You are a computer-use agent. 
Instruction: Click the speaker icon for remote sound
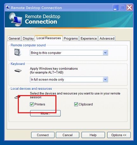coord(18,52)
